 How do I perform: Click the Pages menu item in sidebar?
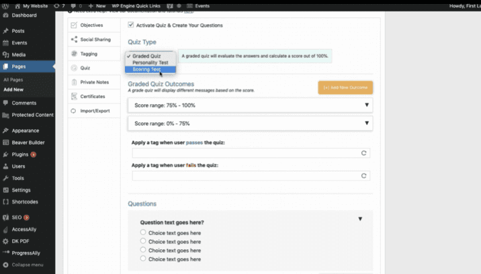click(x=28, y=66)
